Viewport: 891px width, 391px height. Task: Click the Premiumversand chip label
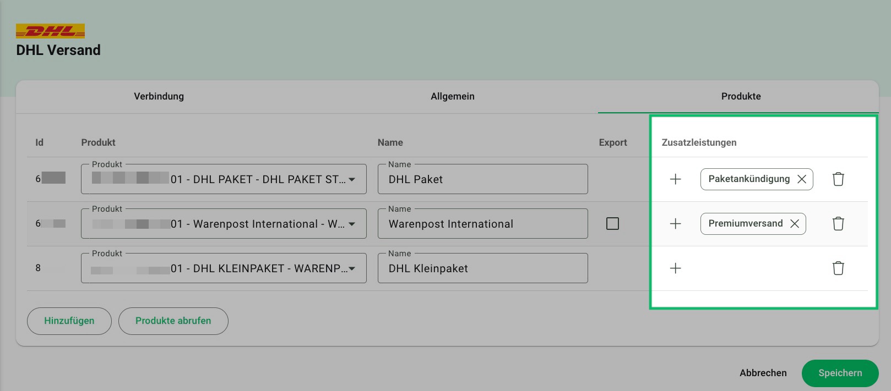click(x=746, y=223)
